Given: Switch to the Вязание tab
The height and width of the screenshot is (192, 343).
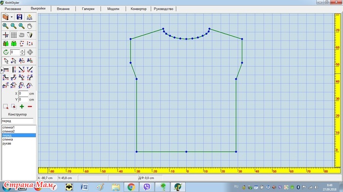Looking at the screenshot, I should (x=63, y=9).
